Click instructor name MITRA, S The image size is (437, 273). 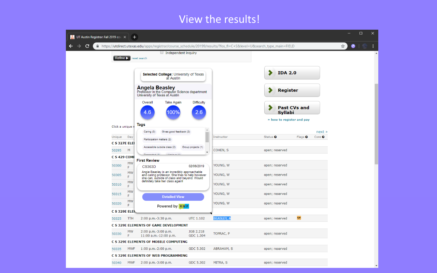[x=220, y=262]
